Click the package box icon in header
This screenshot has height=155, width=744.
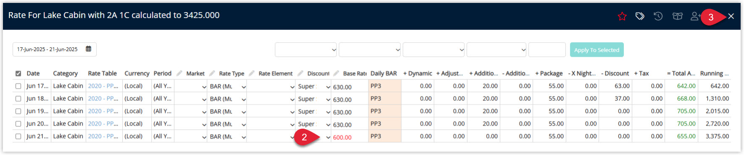point(677,16)
